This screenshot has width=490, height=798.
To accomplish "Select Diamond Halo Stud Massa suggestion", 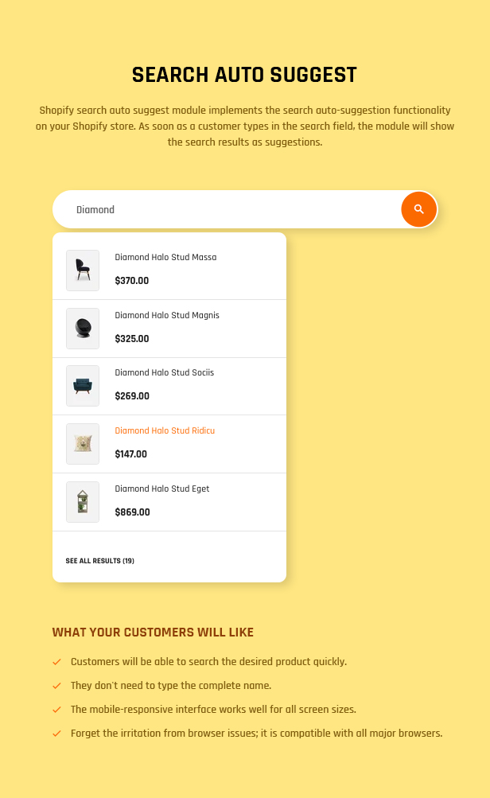I will pos(165,257).
